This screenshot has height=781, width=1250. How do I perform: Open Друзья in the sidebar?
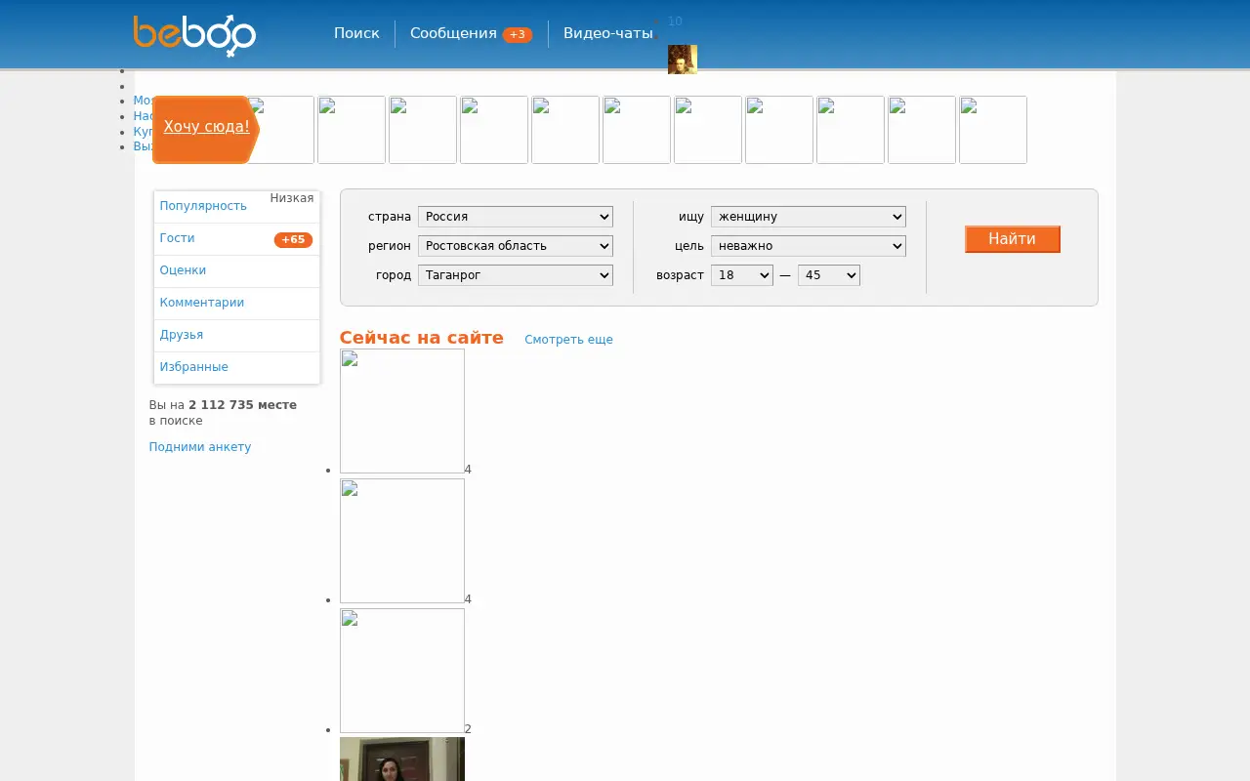[x=182, y=335]
